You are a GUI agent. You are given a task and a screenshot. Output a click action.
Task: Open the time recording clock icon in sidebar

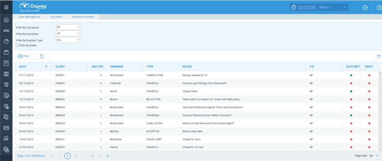[6, 42]
